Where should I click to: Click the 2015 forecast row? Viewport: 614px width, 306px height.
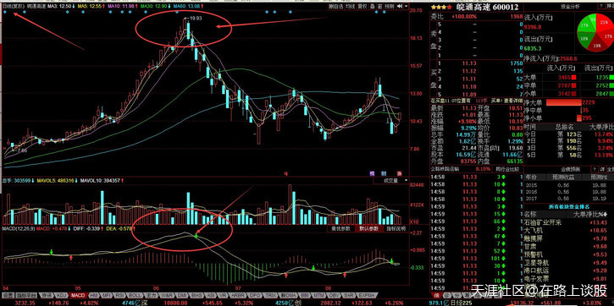(569, 186)
